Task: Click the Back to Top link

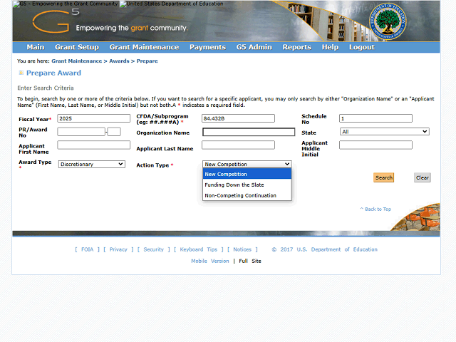Action: [375, 209]
